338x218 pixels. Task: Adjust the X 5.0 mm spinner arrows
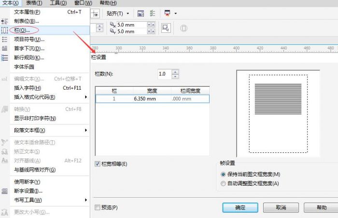coord(151,25)
